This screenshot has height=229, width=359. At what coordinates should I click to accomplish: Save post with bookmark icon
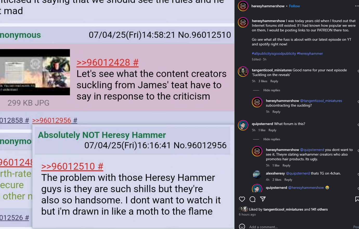point(357,199)
